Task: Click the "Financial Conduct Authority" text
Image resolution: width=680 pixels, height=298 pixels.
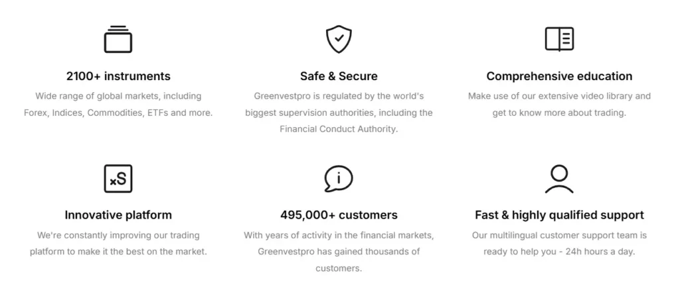Action: point(339,129)
